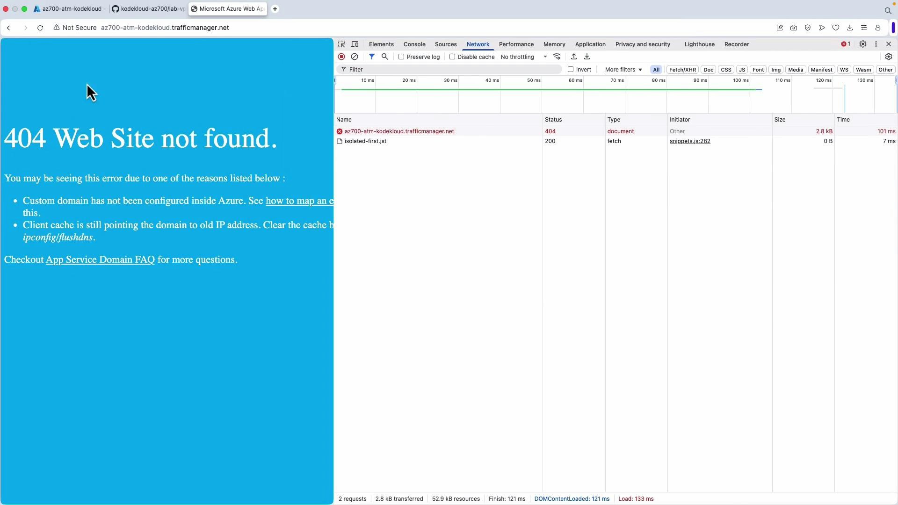This screenshot has height=505, width=898.
Task: Open the Performance panel
Action: (x=516, y=44)
